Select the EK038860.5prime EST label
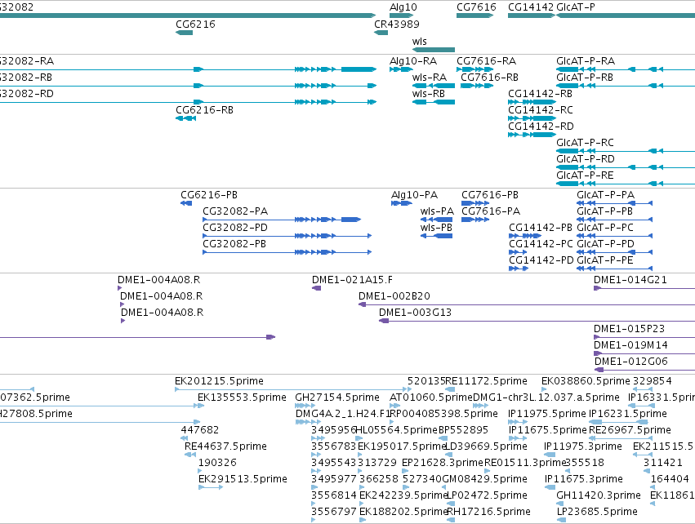This screenshot has height=524, width=695. [x=586, y=381]
